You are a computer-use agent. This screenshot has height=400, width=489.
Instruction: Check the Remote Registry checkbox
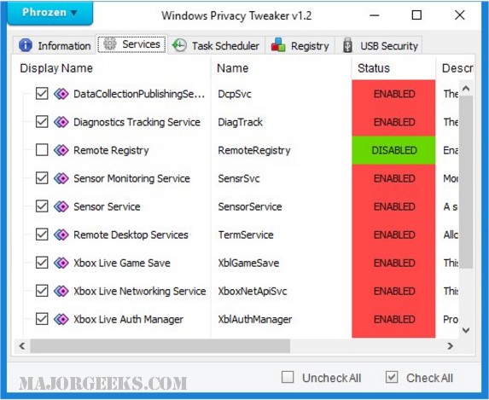(x=42, y=150)
